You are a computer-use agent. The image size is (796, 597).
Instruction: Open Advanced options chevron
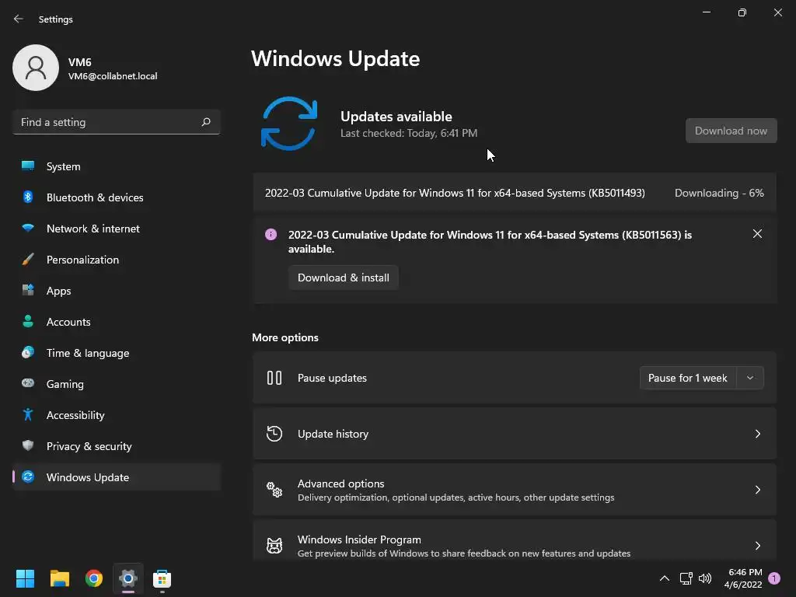pyautogui.click(x=757, y=490)
